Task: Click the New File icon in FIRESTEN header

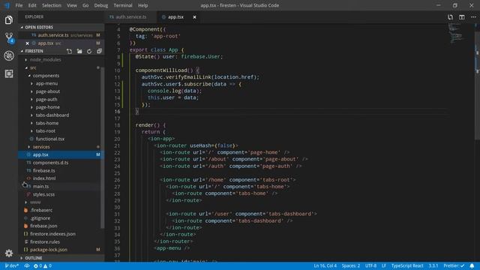Action: pos(70,51)
